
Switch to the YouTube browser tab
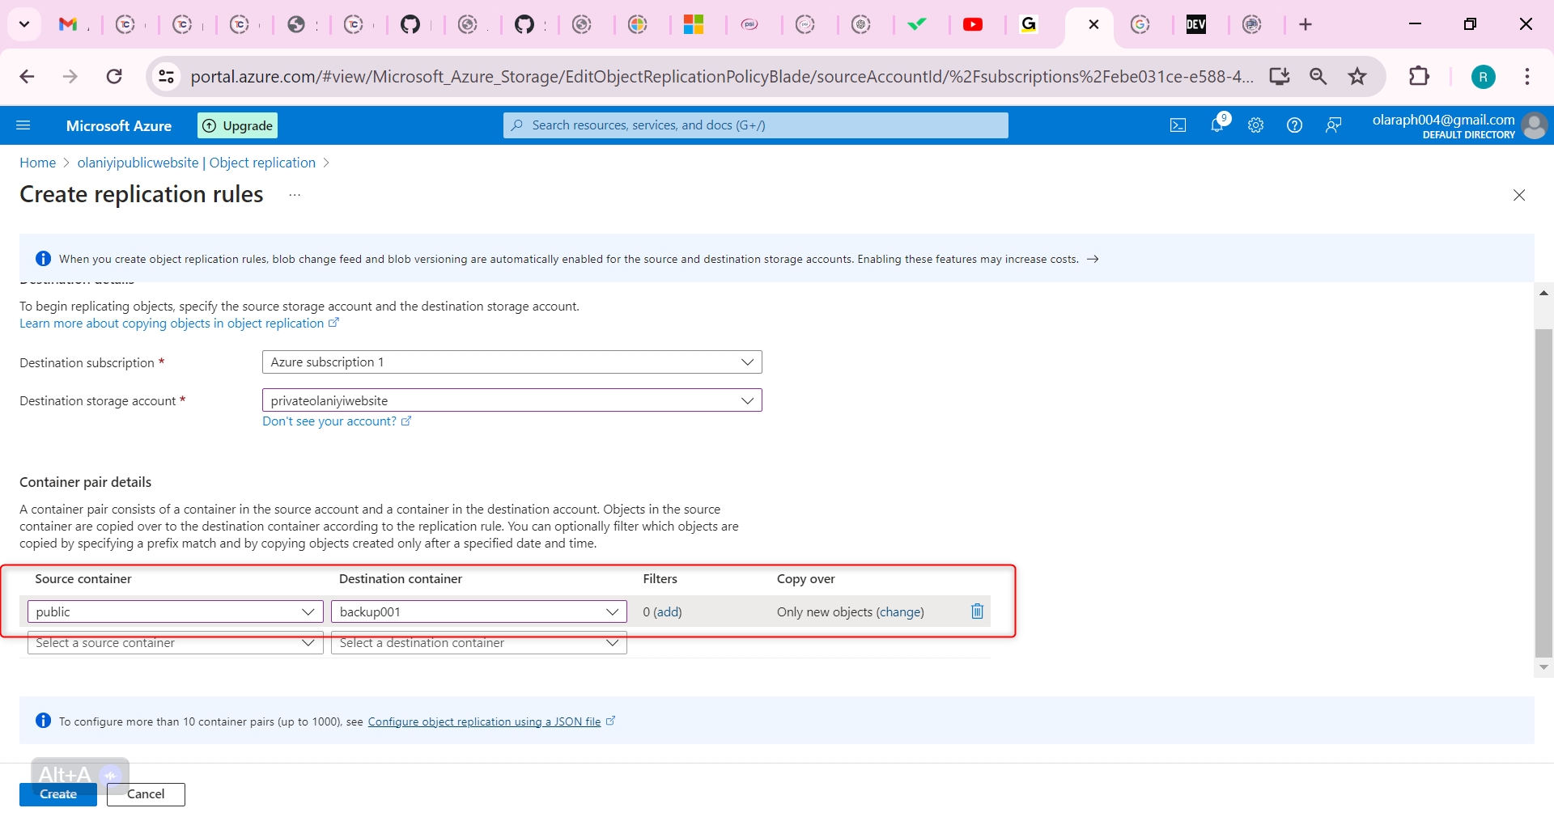[x=973, y=24]
